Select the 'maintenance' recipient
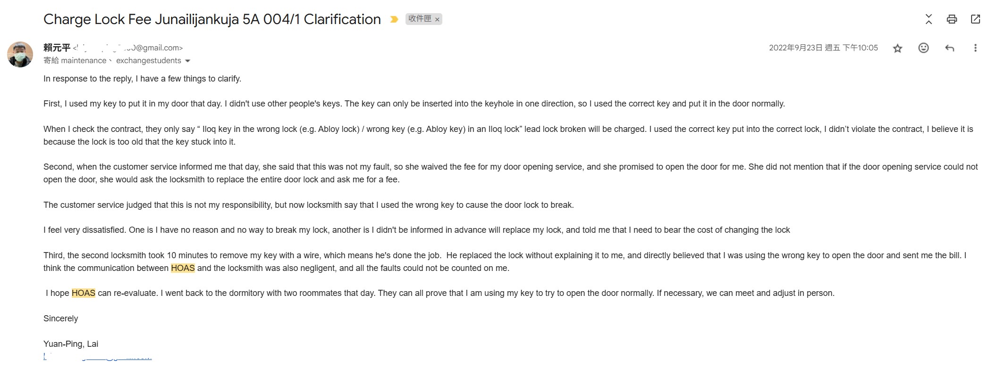 coord(84,61)
